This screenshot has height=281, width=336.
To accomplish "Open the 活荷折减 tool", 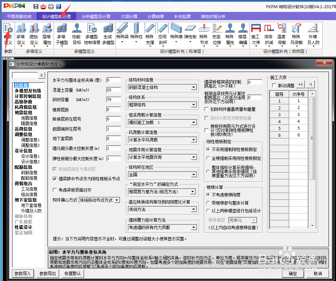I will (x=269, y=35).
